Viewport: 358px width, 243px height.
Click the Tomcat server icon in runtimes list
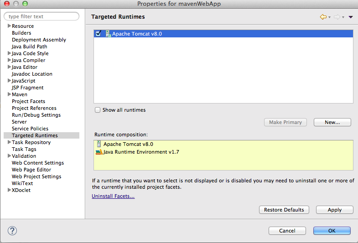108,34
